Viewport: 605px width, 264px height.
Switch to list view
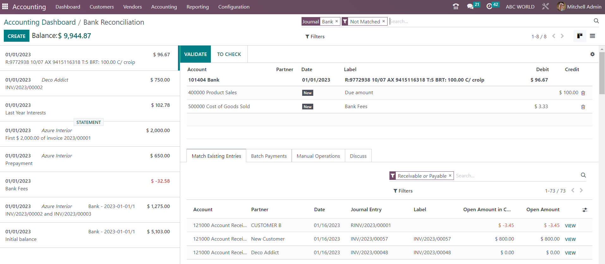point(592,36)
